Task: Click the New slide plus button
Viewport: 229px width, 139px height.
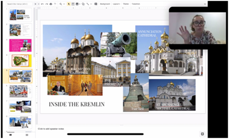Action: coord(35,4)
